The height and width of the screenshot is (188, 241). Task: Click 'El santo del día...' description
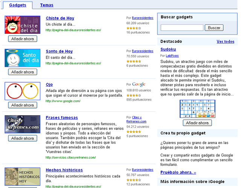[x=61, y=57]
